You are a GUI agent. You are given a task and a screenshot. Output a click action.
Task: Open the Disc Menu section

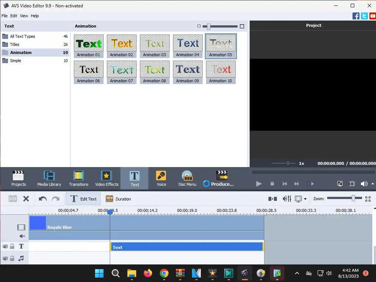point(187,178)
